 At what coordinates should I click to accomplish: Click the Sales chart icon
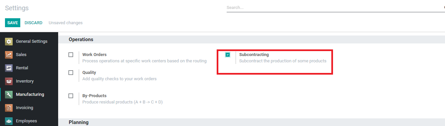pos(9,55)
